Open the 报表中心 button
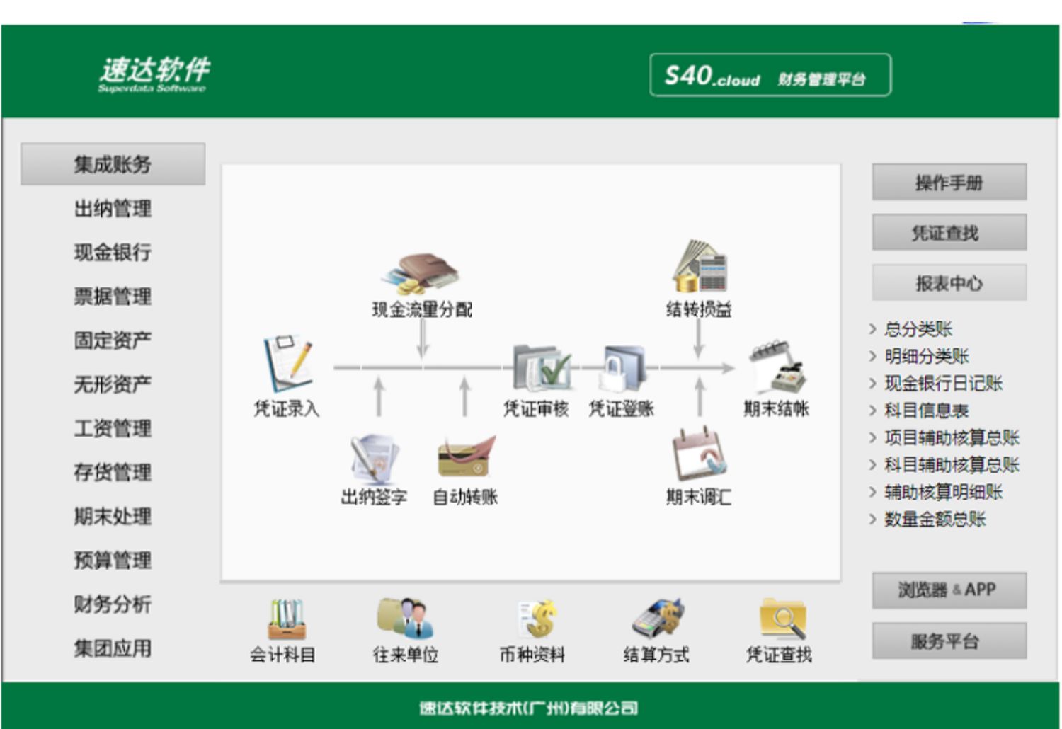Image resolution: width=1062 pixels, height=729 pixels. (x=949, y=283)
